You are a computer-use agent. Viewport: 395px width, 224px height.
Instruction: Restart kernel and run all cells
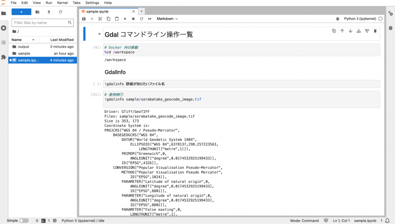(150, 19)
